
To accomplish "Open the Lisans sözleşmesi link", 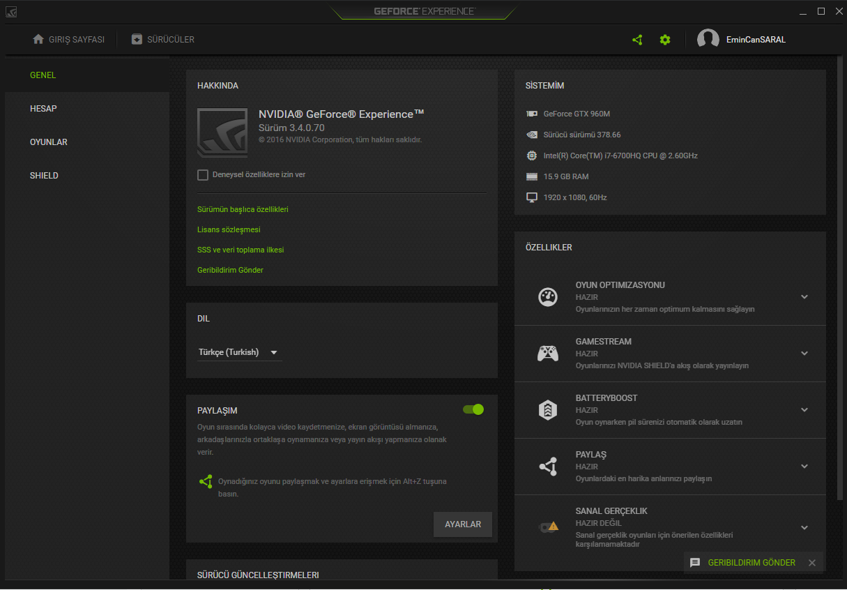I will pos(229,229).
